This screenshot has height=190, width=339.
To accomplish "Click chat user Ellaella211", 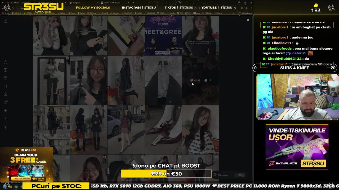I will click(281, 43).
